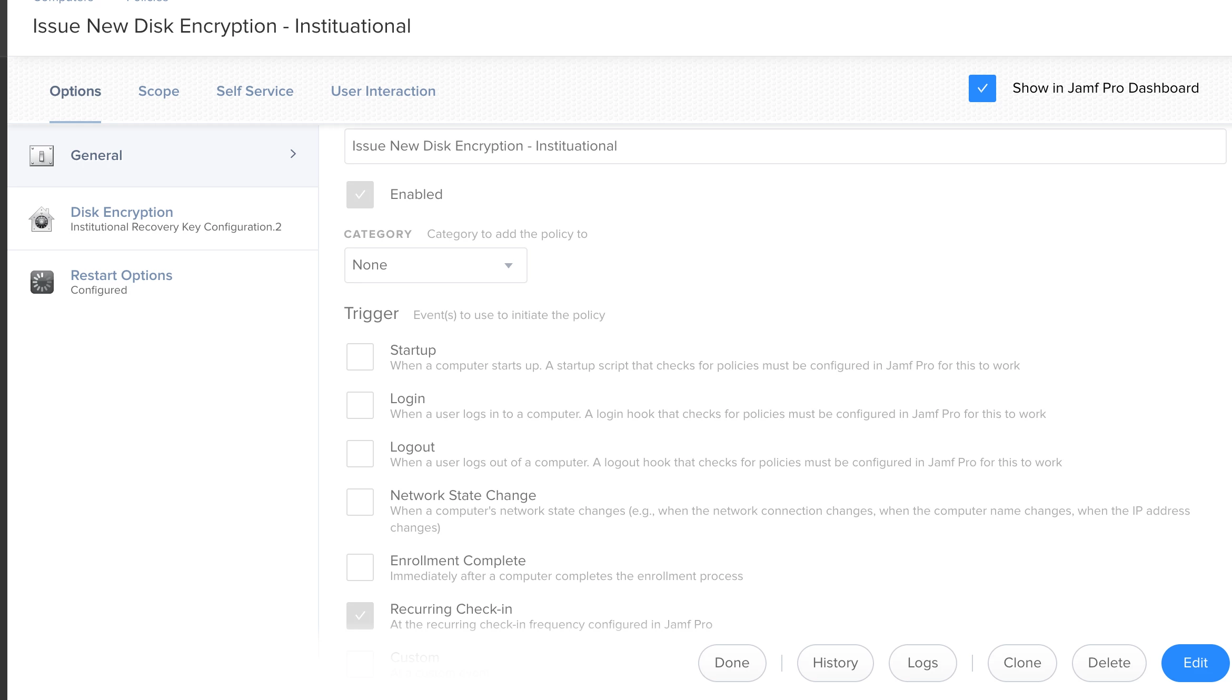The width and height of the screenshot is (1232, 700).
Task: Click the General light switch icon
Action: pos(42,156)
